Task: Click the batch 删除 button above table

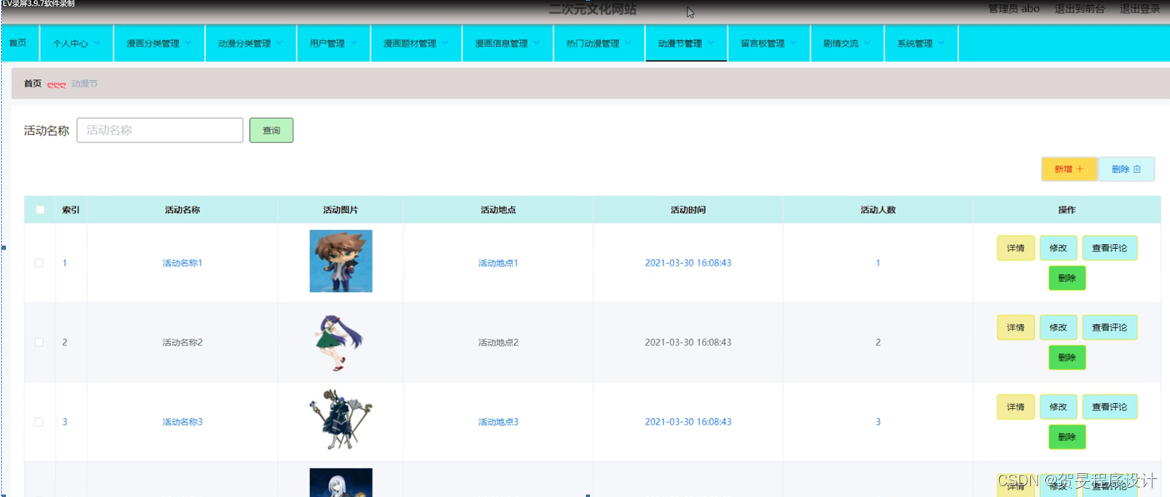Action: point(1126,169)
